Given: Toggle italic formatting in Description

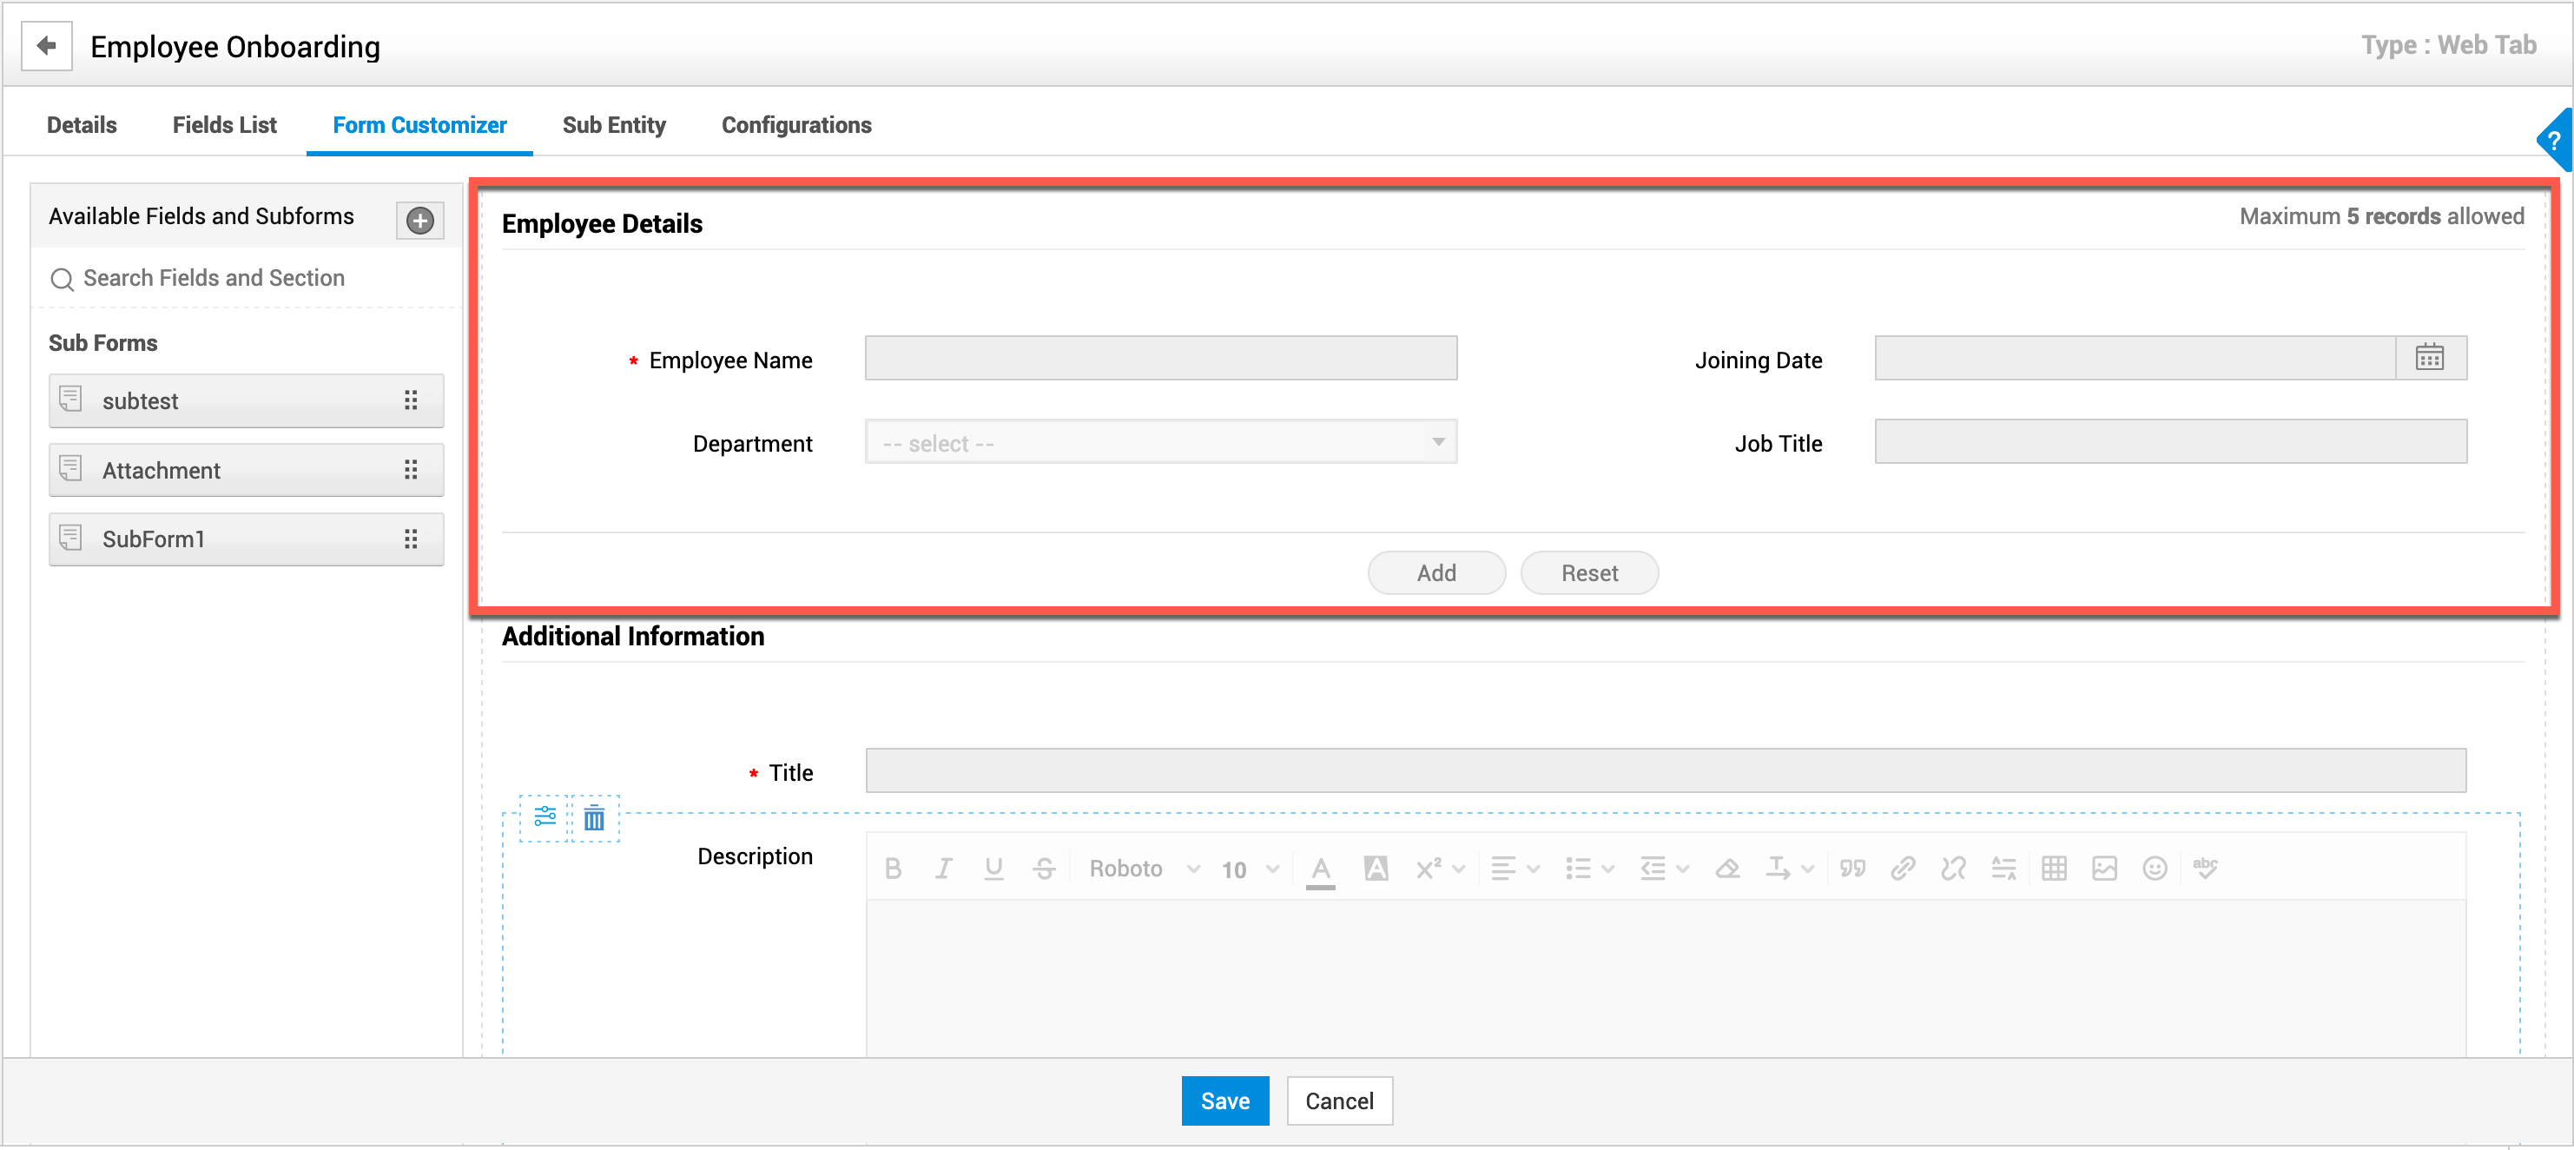Looking at the screenshot, I should (x=942, y=869).
